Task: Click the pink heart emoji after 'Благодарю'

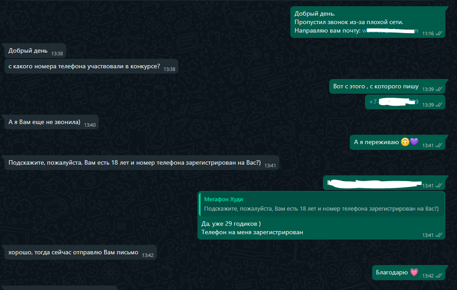Action: coord(414,272)
